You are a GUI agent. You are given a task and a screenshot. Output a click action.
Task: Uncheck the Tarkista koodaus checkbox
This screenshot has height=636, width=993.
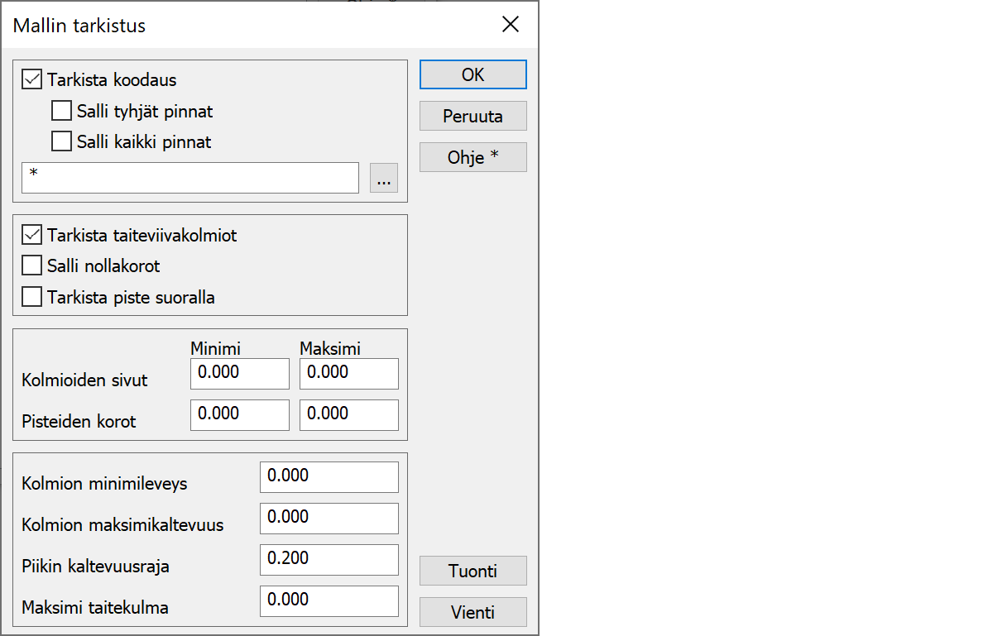(x=32, y=80)
